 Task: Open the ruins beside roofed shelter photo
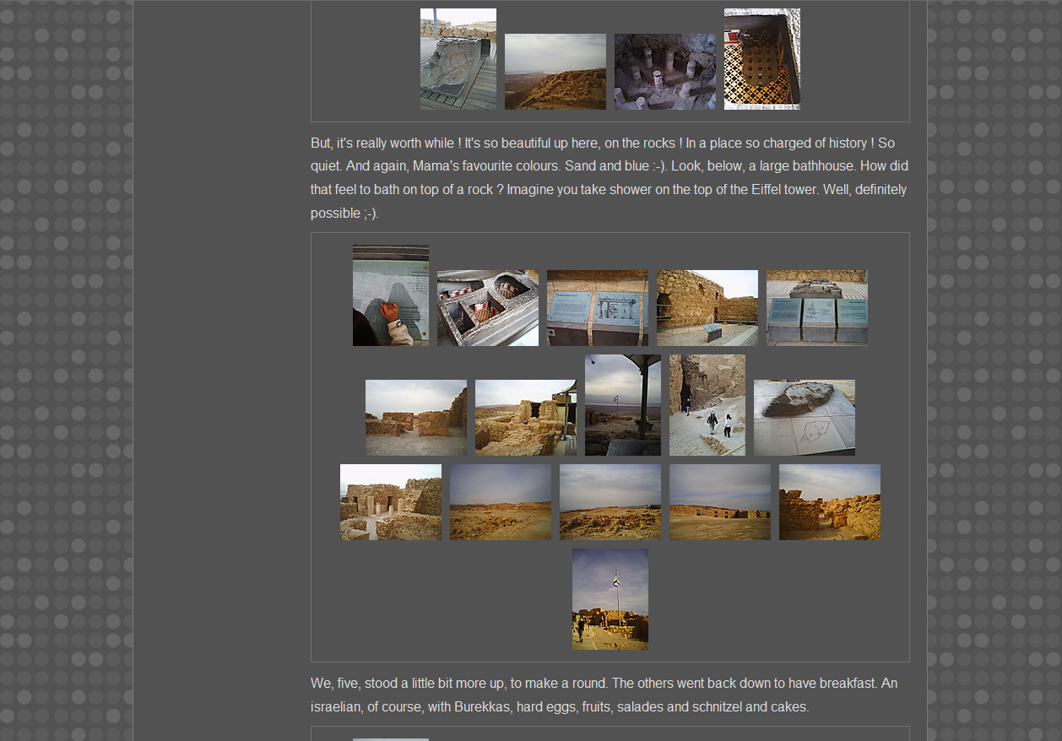click(x=525, y=418)
